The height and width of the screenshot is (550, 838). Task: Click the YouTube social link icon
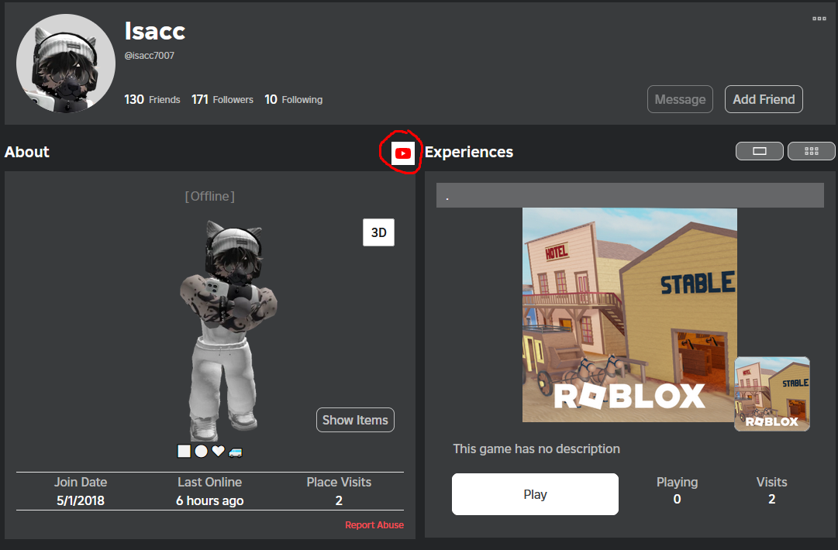click(x=403, y=153)
